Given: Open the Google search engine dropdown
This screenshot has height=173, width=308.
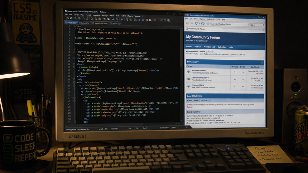Looking at the screenshot, I should tap(252, 25).
